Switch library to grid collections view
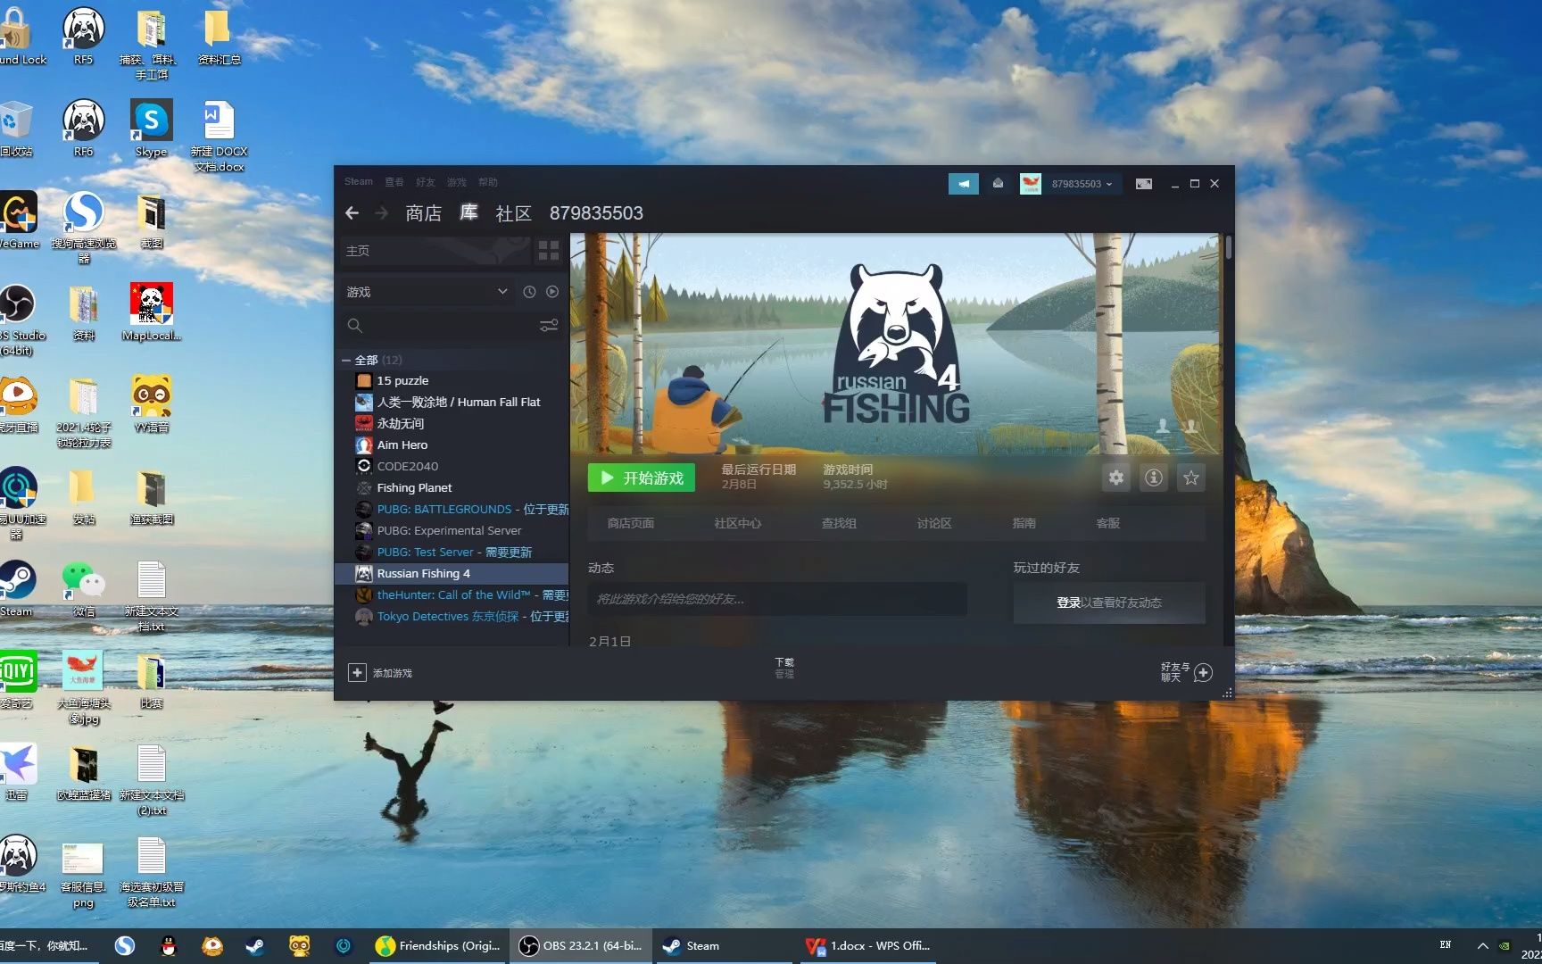Screen dimensions: 1542x964 click(549, 251)
